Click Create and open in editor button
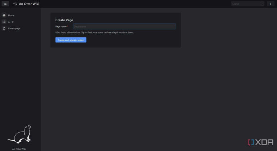The image size is (277, 151). (71, 40)
